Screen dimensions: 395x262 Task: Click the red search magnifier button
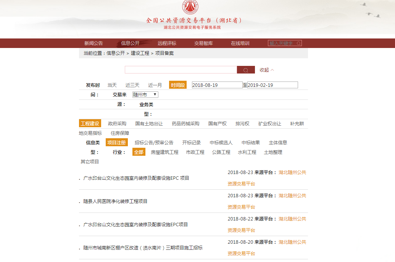[246, 70]
